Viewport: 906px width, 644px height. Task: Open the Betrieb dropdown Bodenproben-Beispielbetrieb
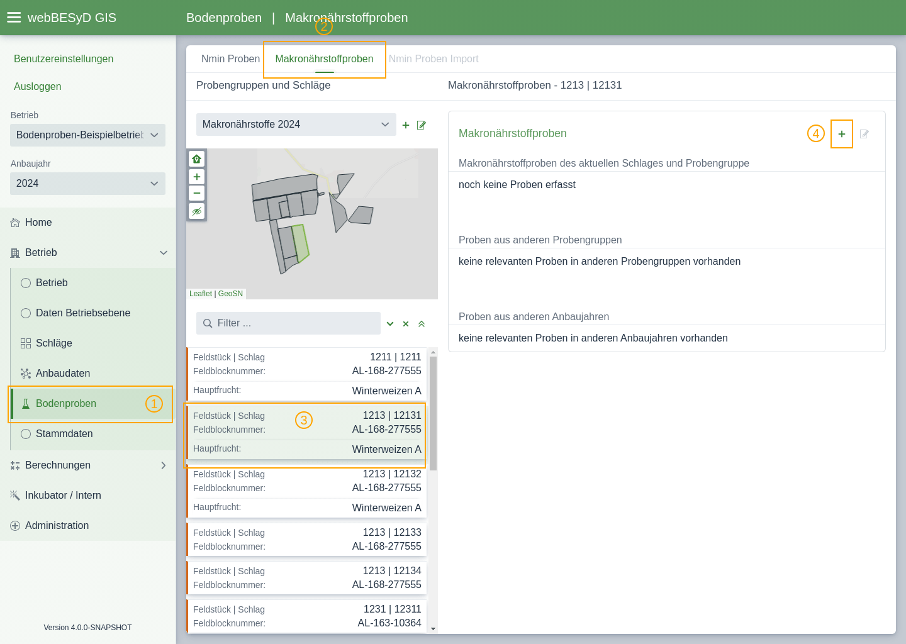point(87,135)
